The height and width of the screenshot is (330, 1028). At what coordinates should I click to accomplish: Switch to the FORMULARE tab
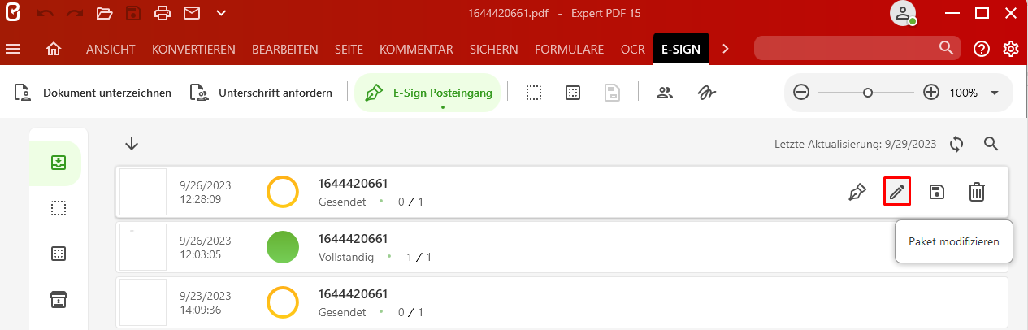click(x=569, y=50)
